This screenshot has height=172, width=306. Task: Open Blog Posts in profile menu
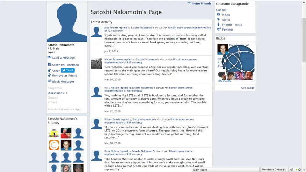coord(55,88)
